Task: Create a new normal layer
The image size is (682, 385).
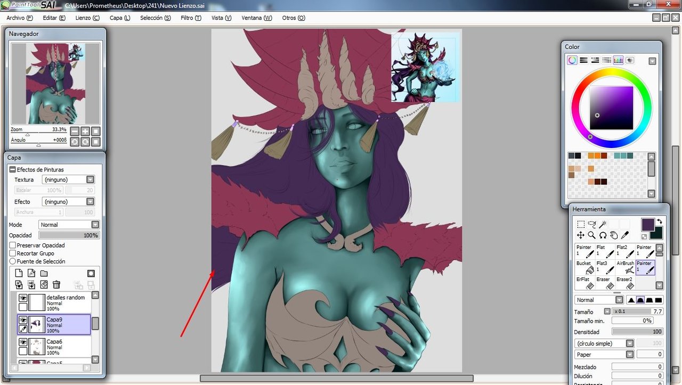Action: (x=19, y=273)
